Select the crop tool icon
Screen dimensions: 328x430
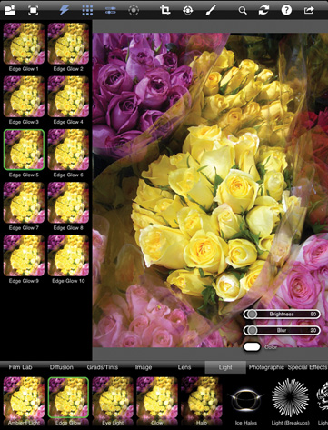(x=165, y=10)
